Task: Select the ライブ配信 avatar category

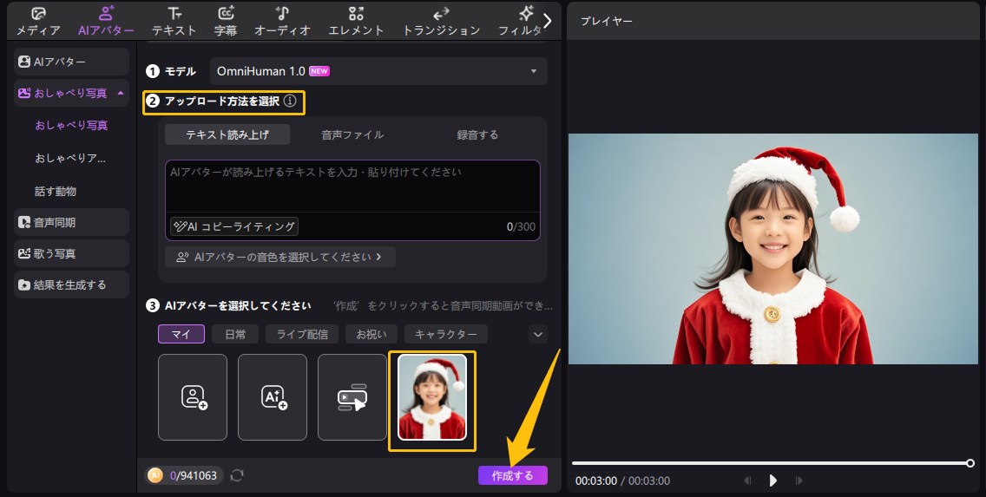Action: coord(302,334)
